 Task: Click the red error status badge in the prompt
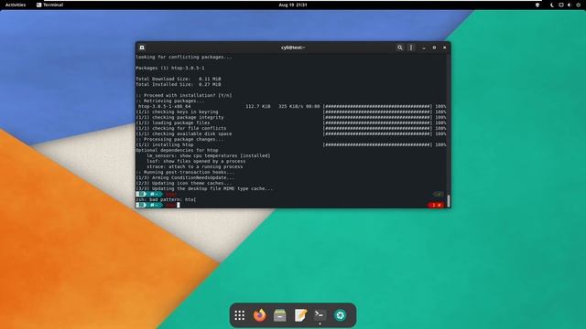(436, 205)
